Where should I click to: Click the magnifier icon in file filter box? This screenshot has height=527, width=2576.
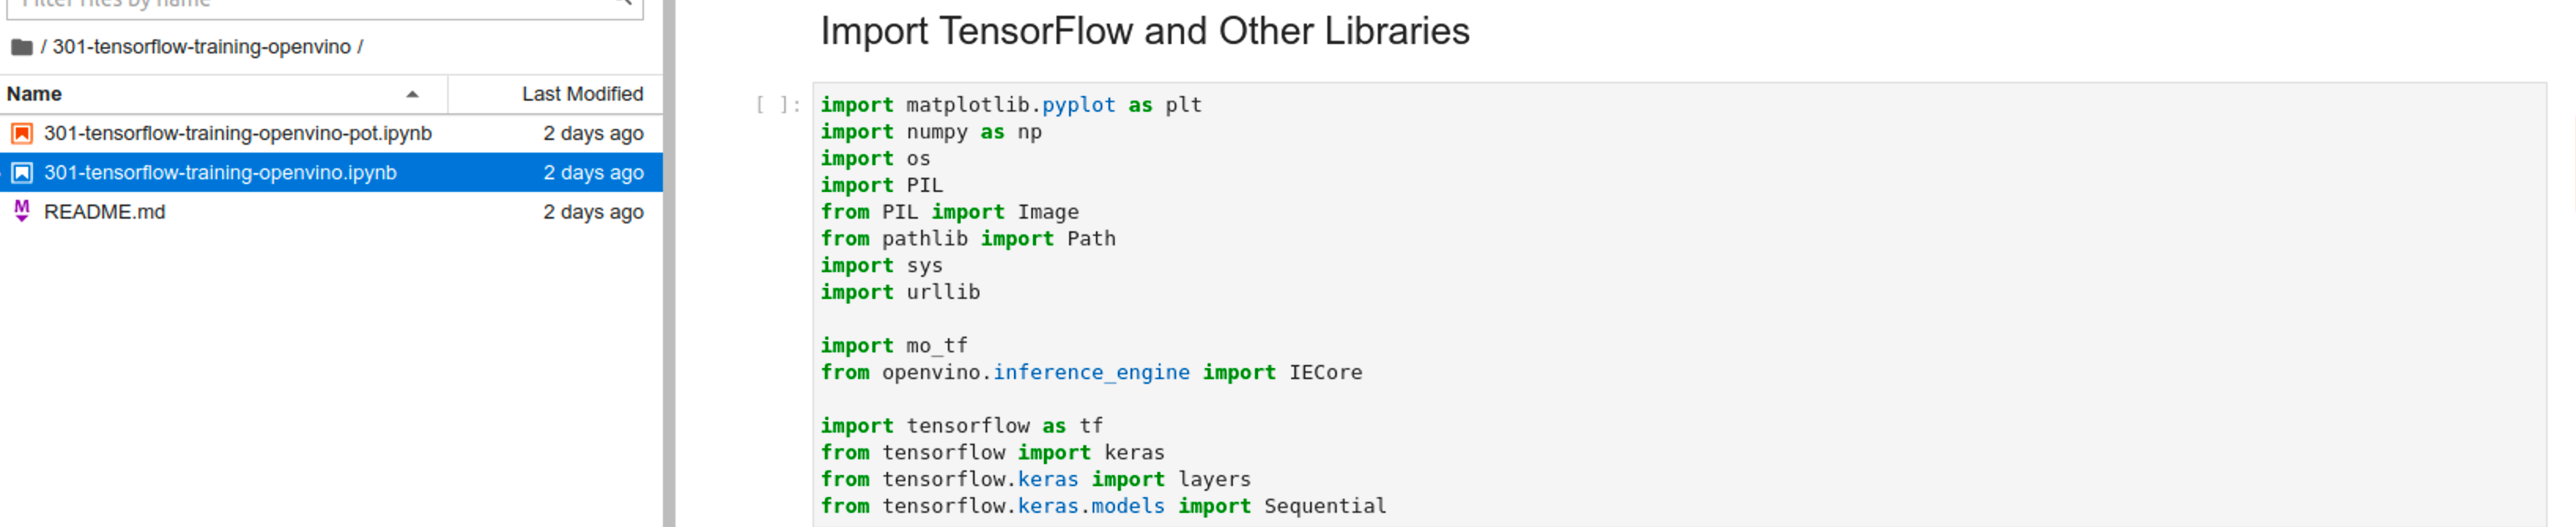point(626,3)
